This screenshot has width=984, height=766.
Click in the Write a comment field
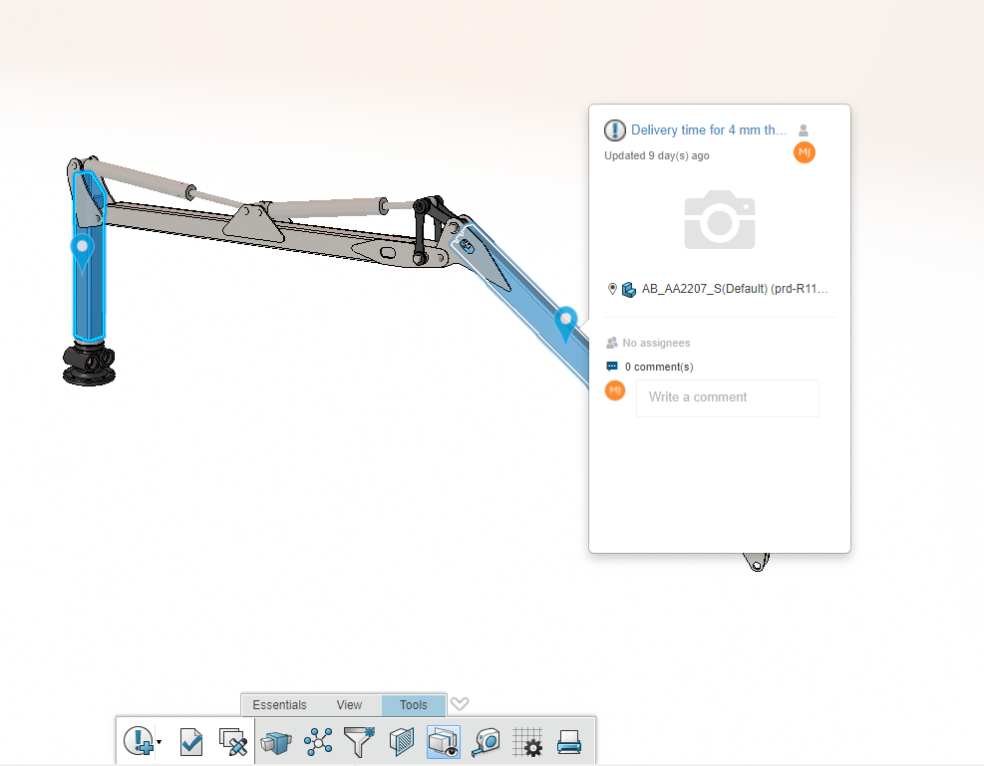tap(727, 397)
